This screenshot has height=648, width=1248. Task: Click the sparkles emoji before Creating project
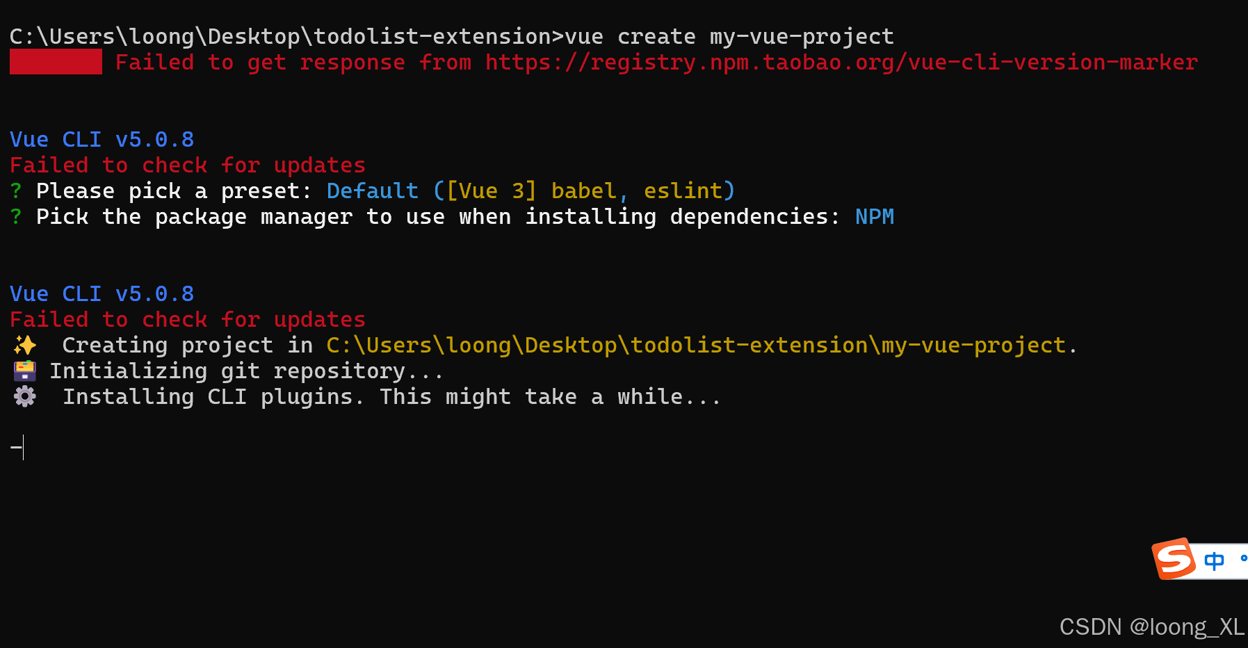tap(24, 345)
